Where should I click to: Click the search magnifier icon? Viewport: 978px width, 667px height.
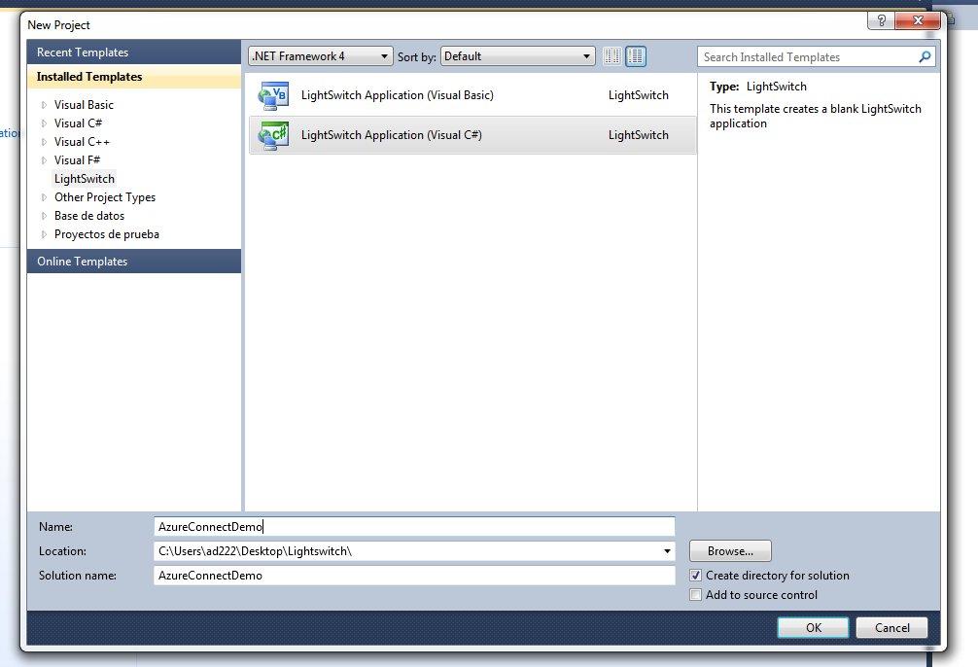pyautogui.click(x=925, y=56)
